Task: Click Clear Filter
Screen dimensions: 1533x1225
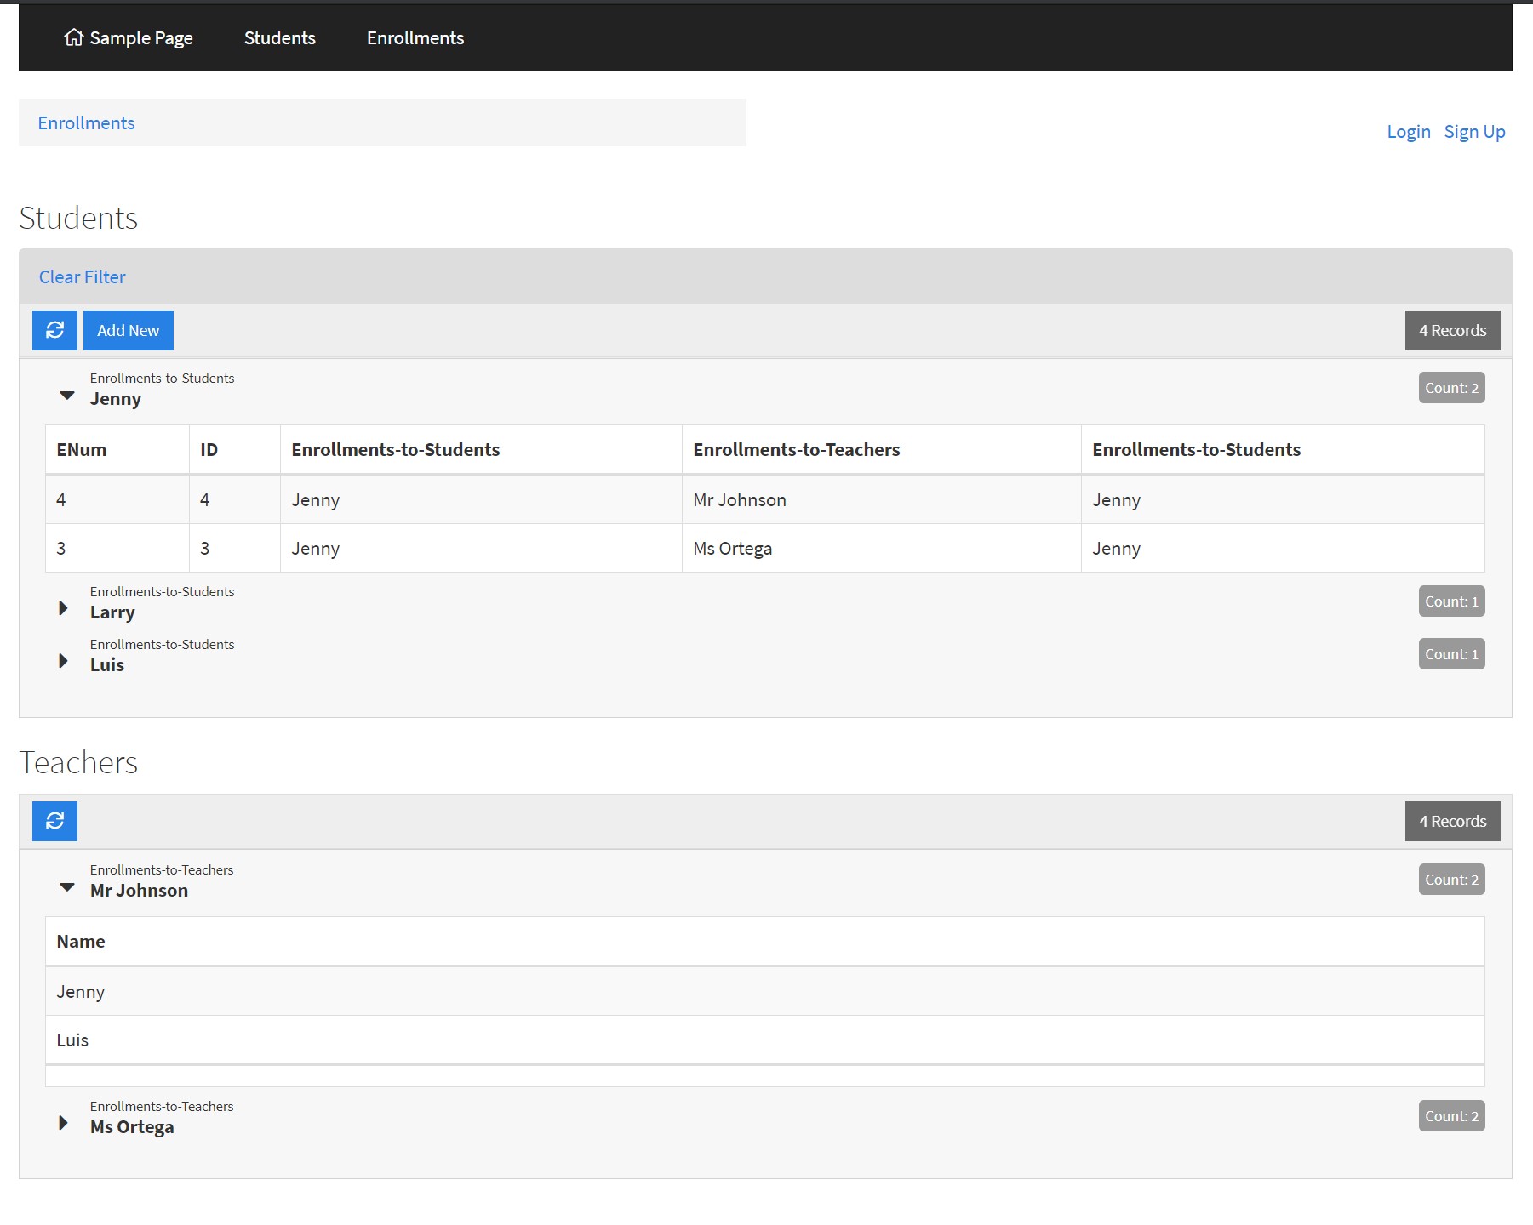Action: [x=82, y=276]
